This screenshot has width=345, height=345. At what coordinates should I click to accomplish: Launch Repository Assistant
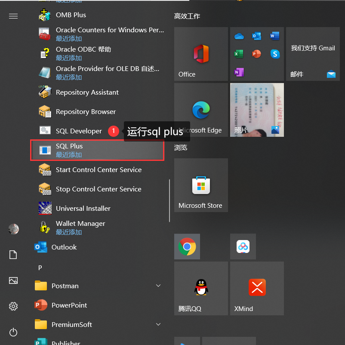(99, 92)
